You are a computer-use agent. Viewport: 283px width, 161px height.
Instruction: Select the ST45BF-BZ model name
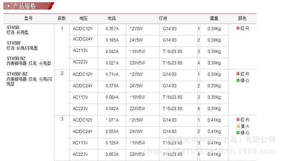pos(17,74)
